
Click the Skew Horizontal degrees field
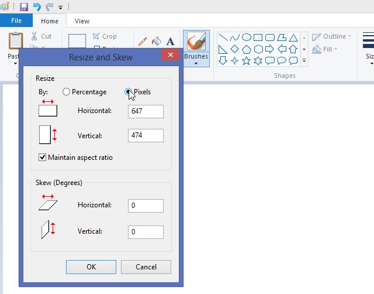pos(146,206)
